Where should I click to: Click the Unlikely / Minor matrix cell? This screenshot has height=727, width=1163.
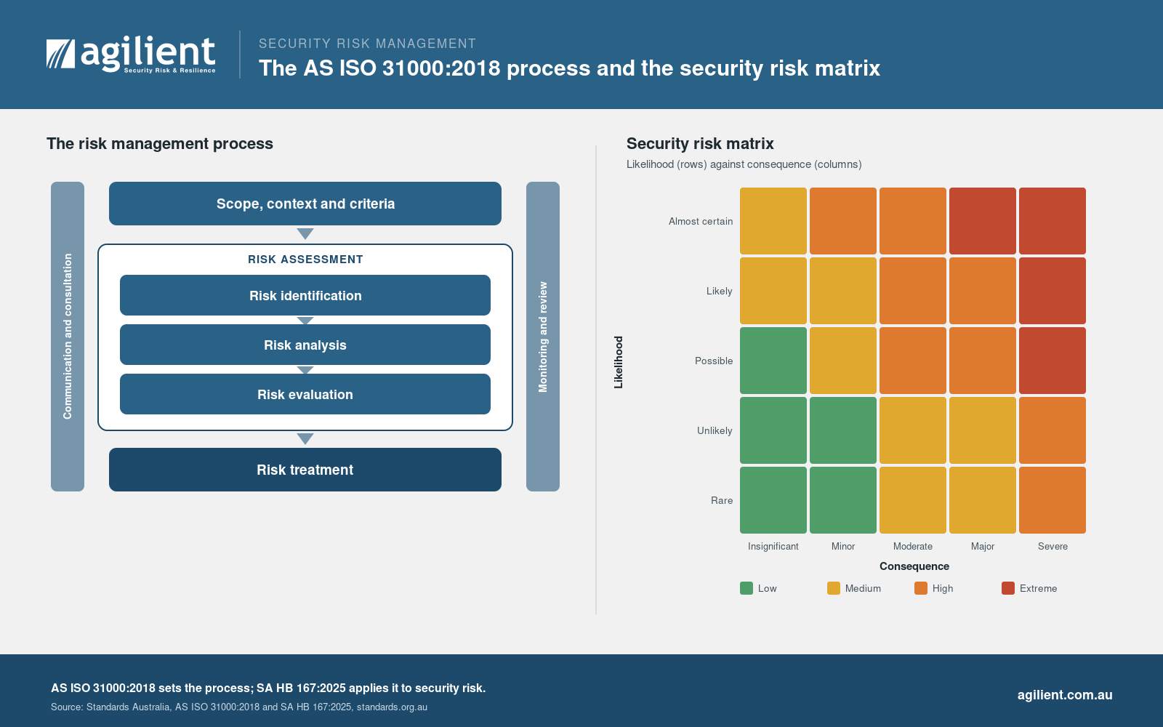coord(843,430)
